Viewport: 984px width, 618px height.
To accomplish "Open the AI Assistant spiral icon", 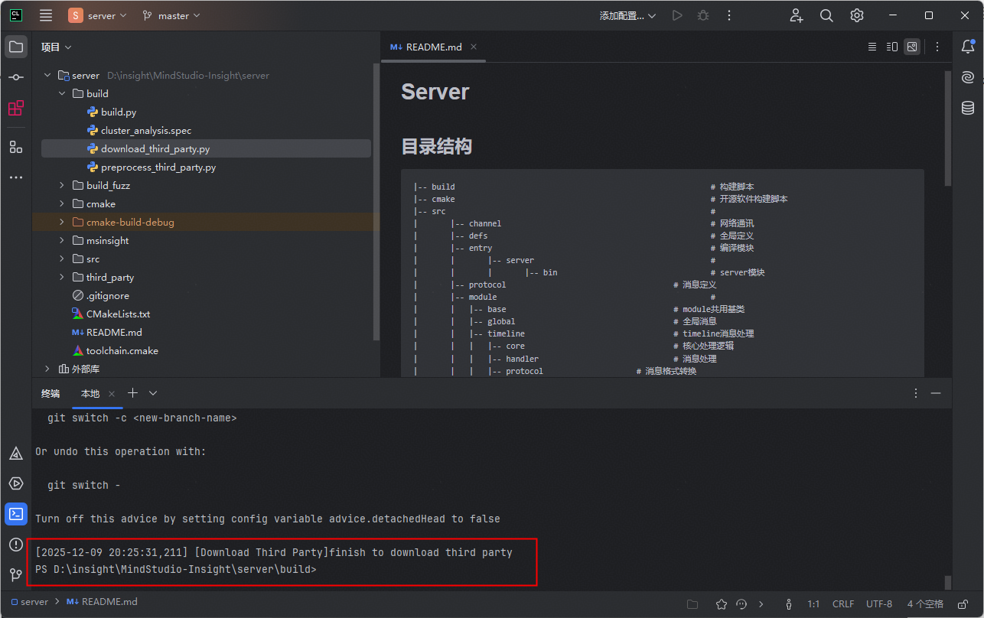I will click(x=968, y=77).
